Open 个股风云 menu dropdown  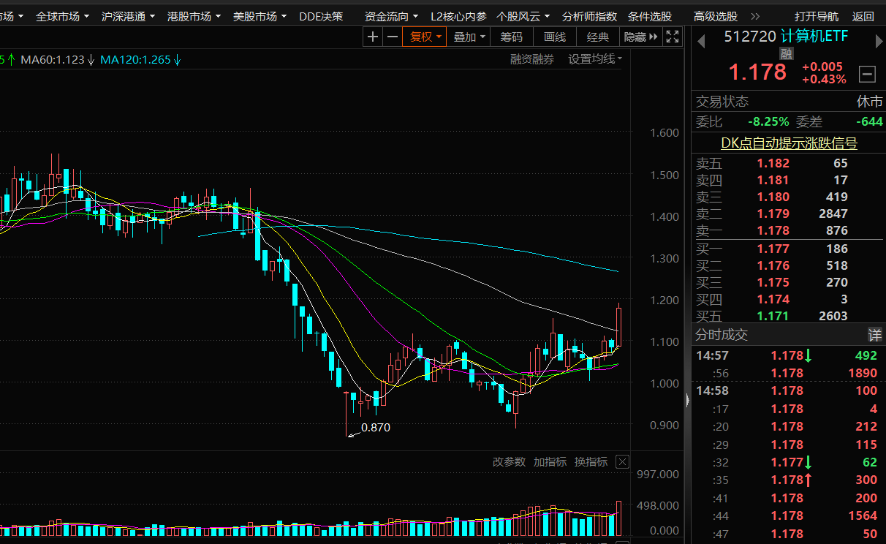[523, 16]
